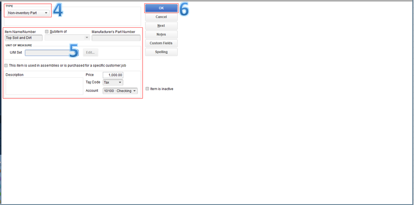Enable the Subitem of checkbox

tap(47, 31)
